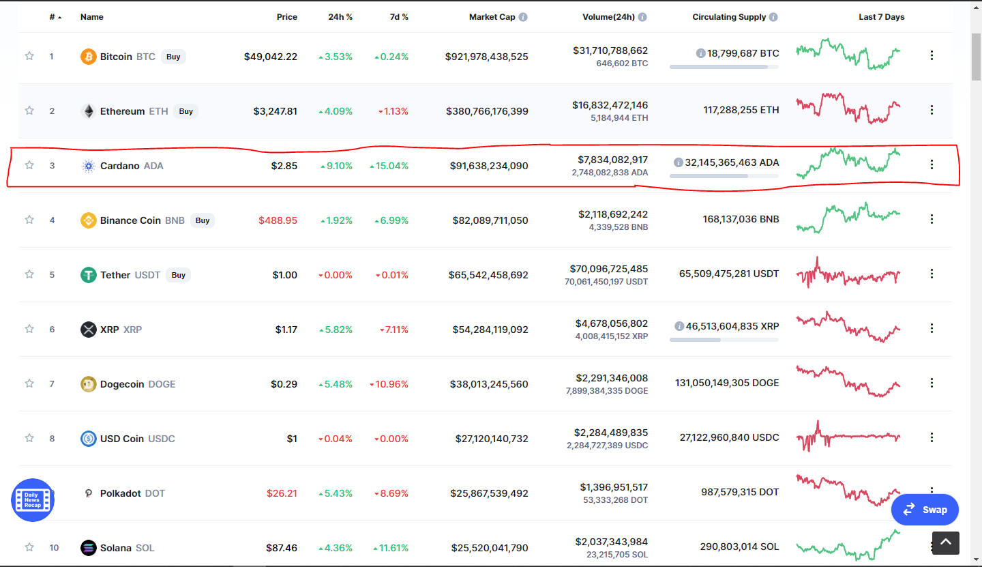Click the Dogecoin logo icon

pyautogui.click(x=89, y=384)
